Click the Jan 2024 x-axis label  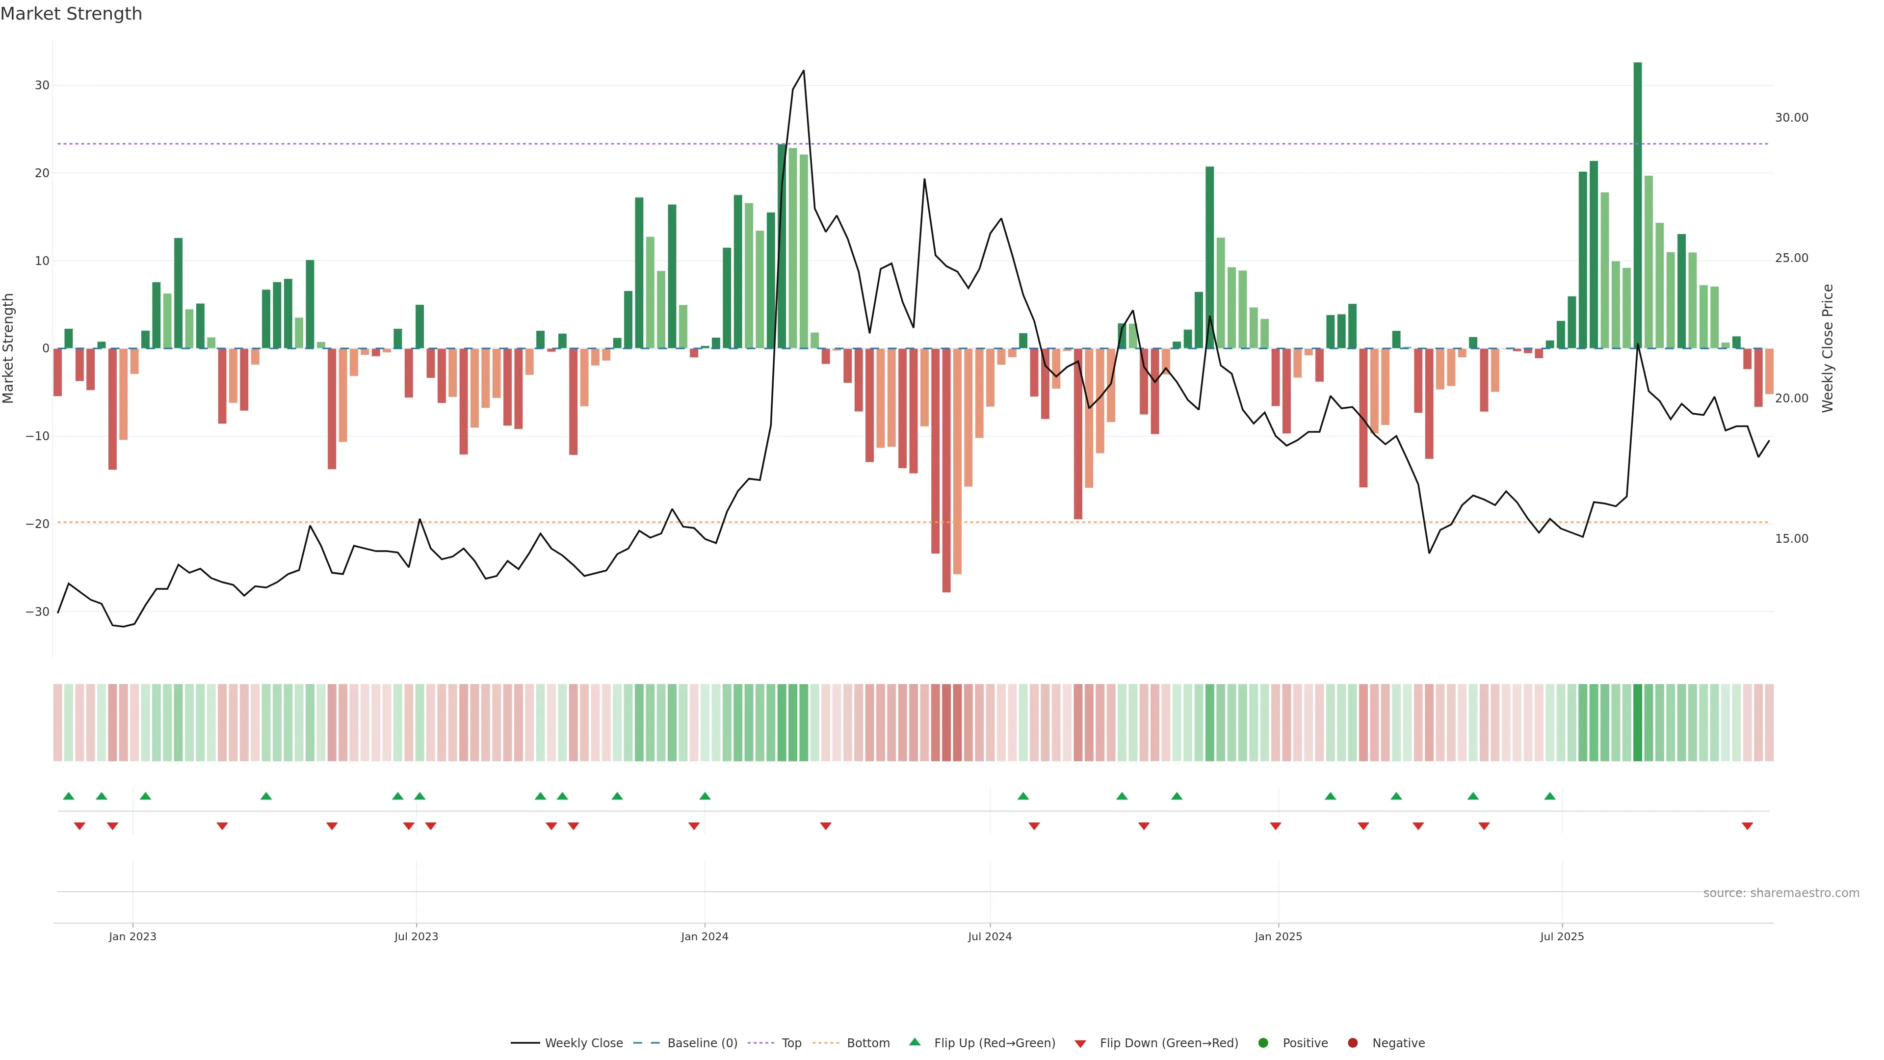click(705, 936)
